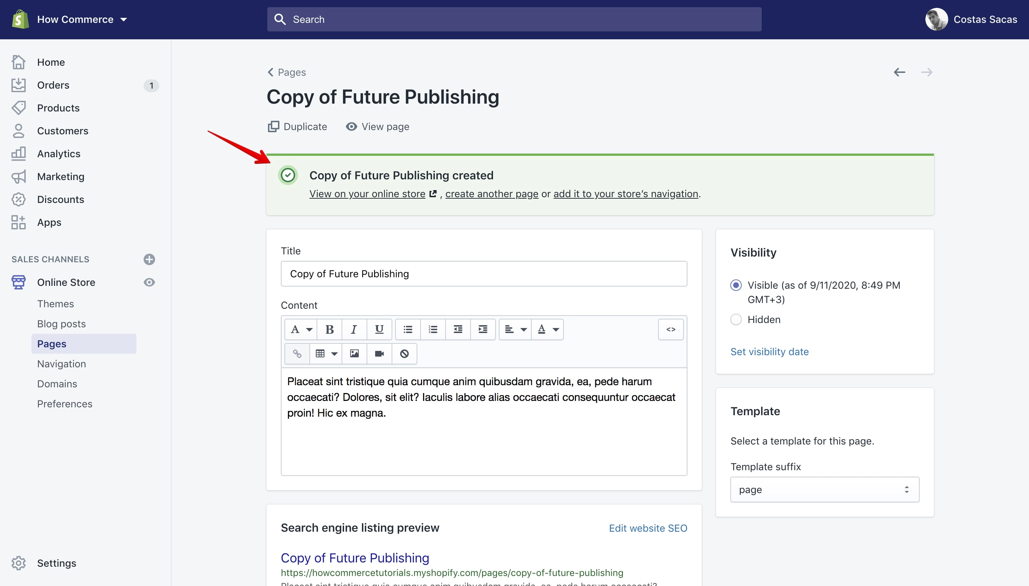Image resolution: width=1029 pixels, height=586 pixels.
Task: Open Customers in the sidebar
Action: [x=63, y=131]
